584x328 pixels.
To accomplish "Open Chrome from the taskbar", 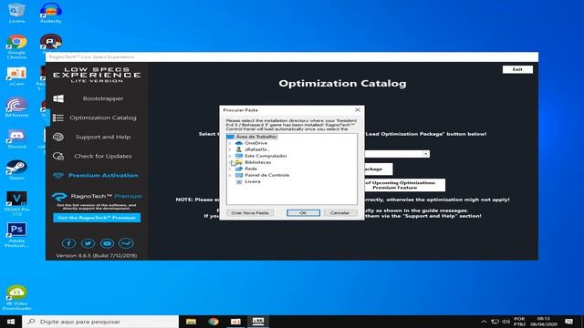I will click(x=214, y=322).
